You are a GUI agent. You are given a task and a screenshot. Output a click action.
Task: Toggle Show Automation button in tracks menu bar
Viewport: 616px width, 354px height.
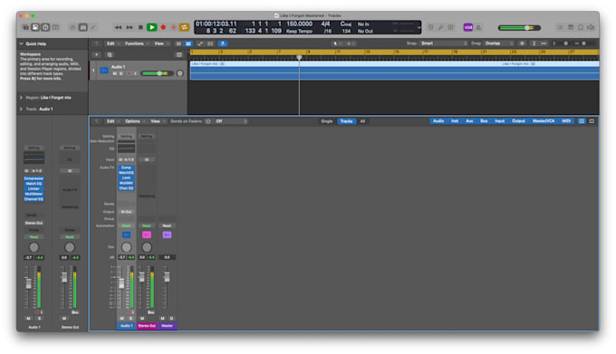click(200, 43)
